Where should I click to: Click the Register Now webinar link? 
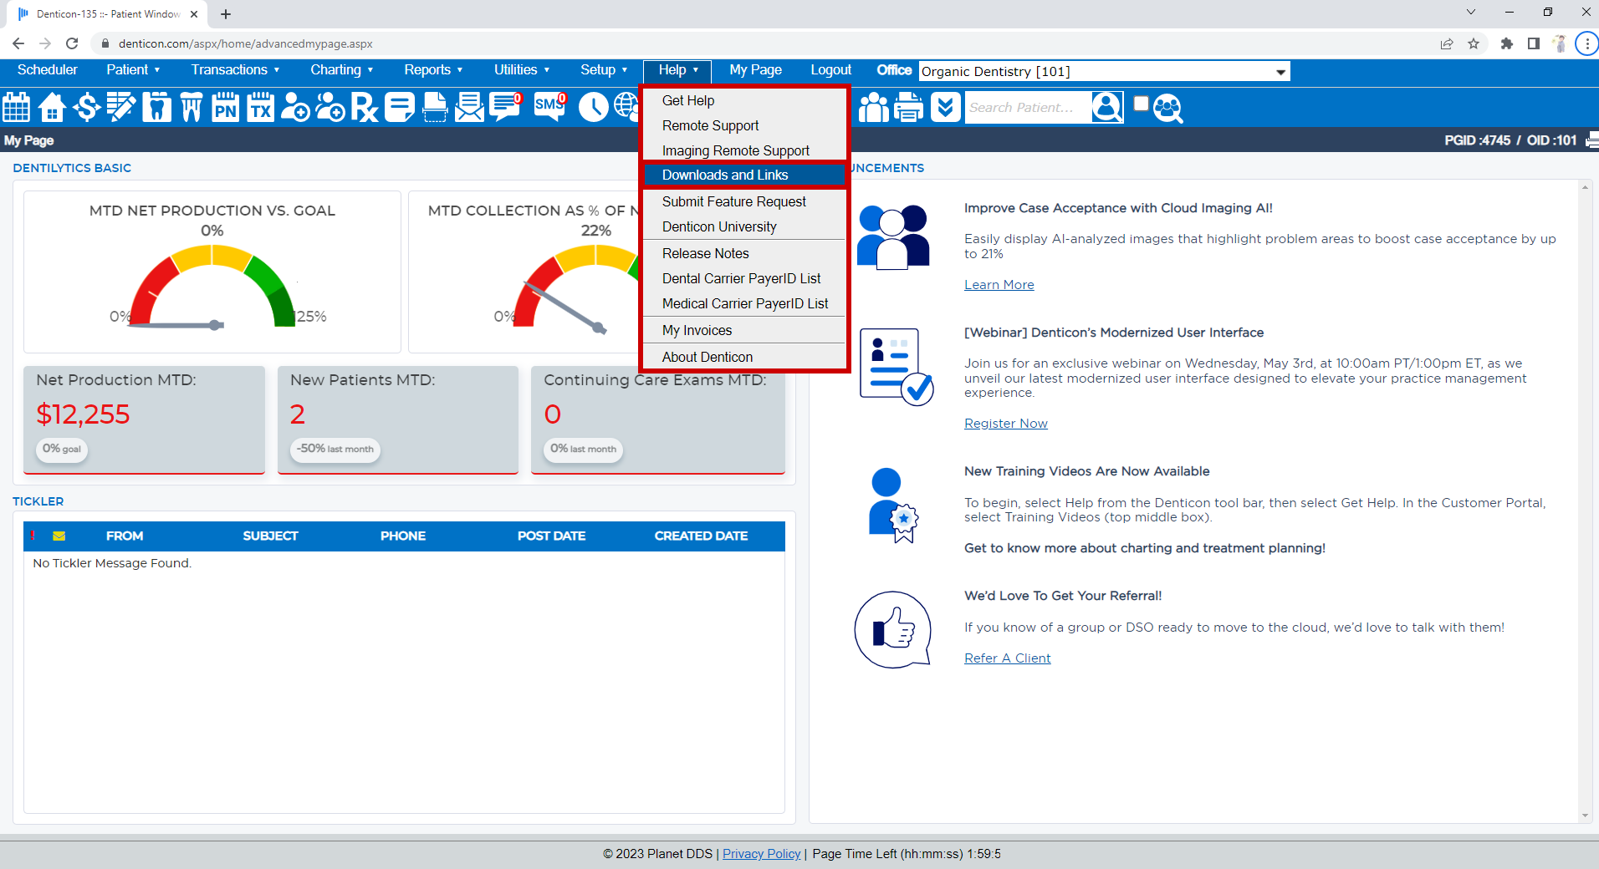tap(1005, 424)
